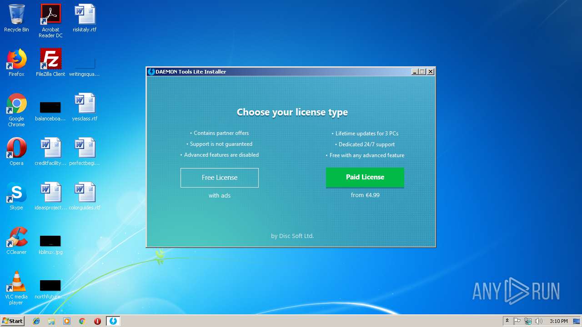Click the volume speaker tray icon
This screenshot has height=327, width=582.
coord(539,321)
